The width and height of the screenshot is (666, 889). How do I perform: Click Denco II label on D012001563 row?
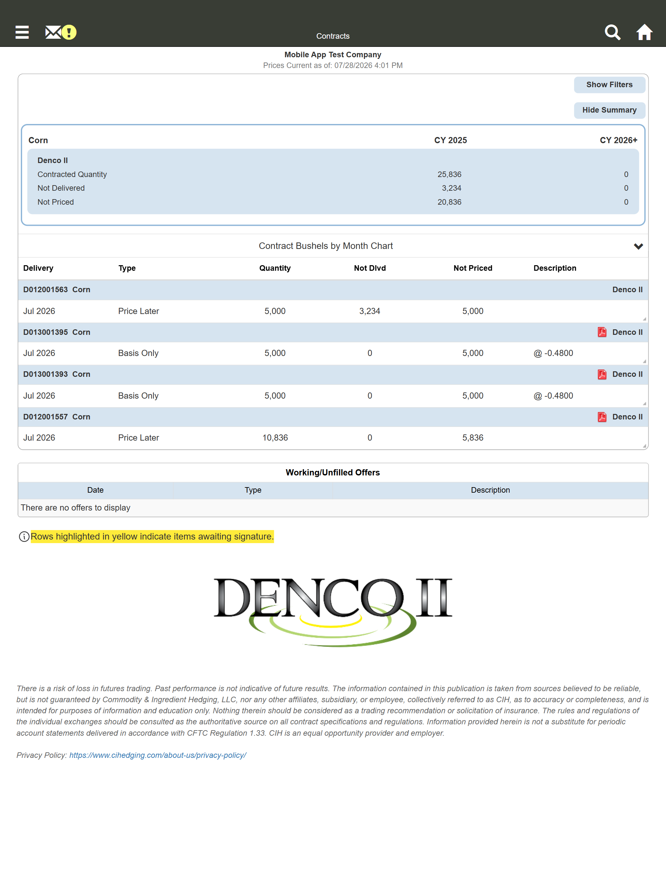[x=627, y=289]
